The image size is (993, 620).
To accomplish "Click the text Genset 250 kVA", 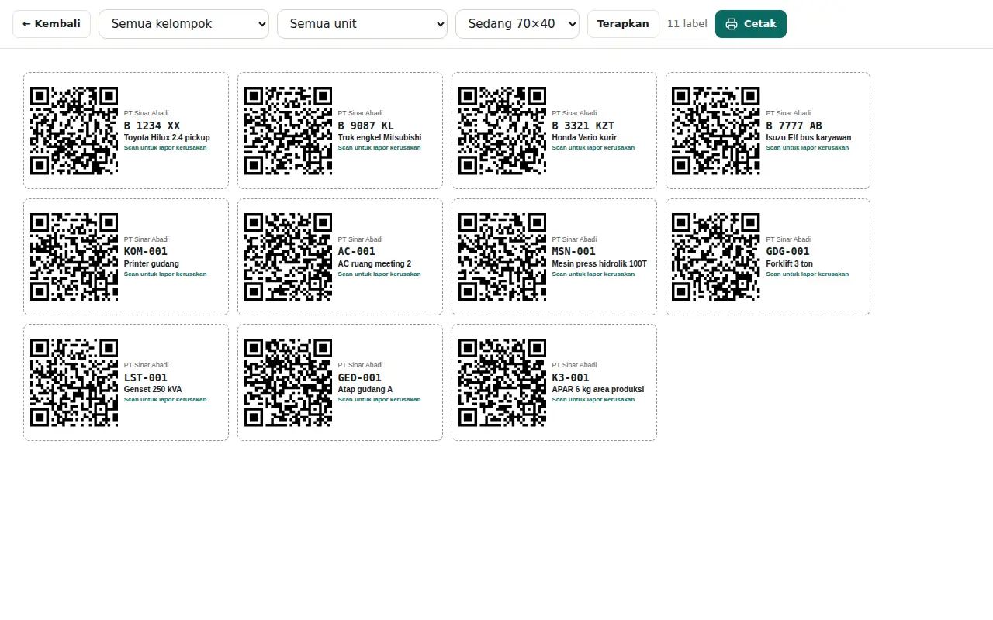I will coord(153,390).
